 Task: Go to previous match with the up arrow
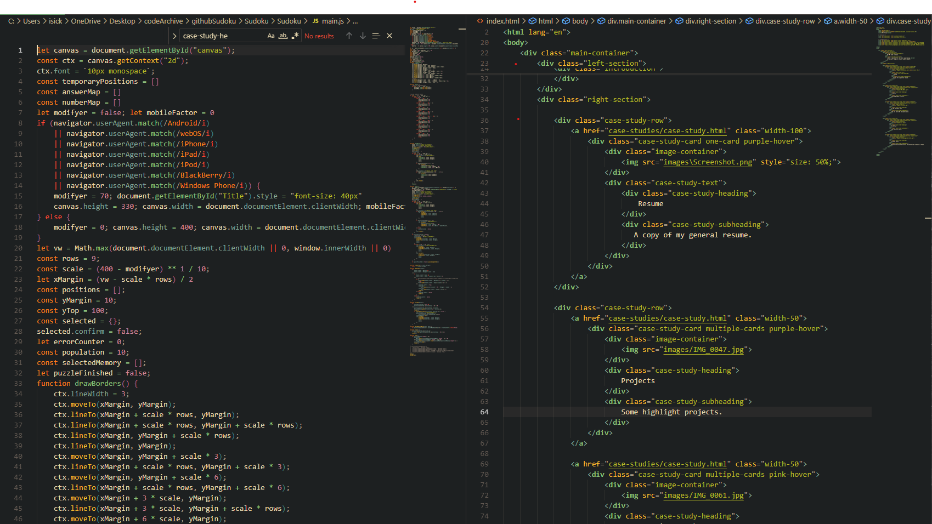(349, 36)
